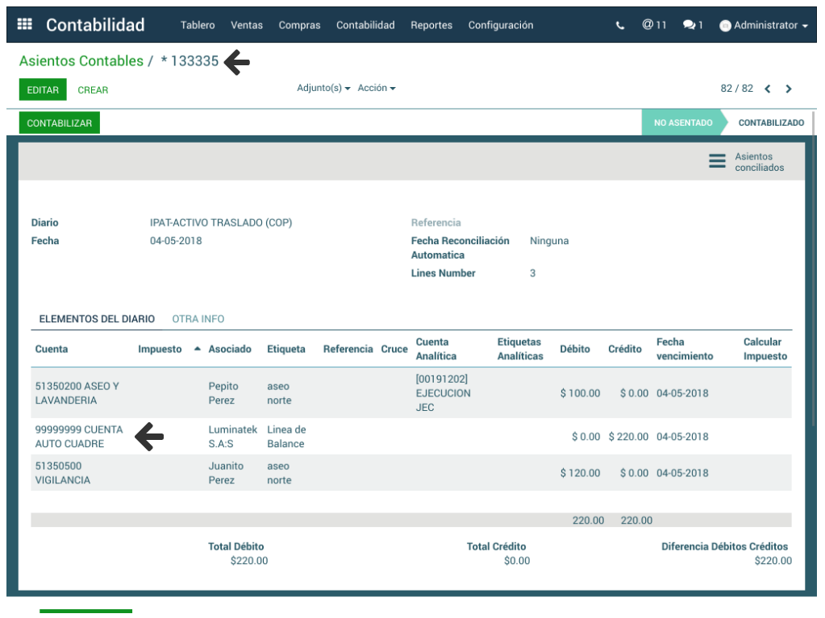
Task: Open Asientos conciliados stat button
Action: point(746,162)
